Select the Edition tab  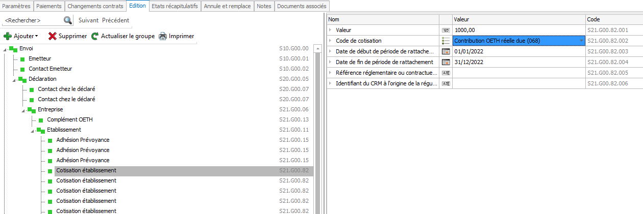point(137,6)
